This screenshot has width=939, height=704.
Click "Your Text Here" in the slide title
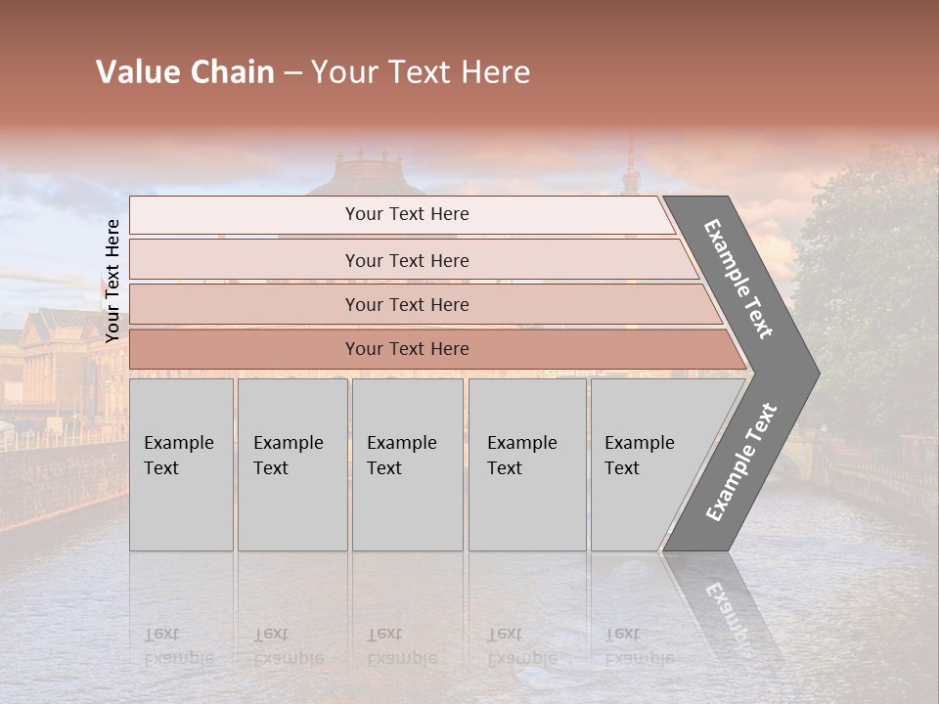pos(421,72)
